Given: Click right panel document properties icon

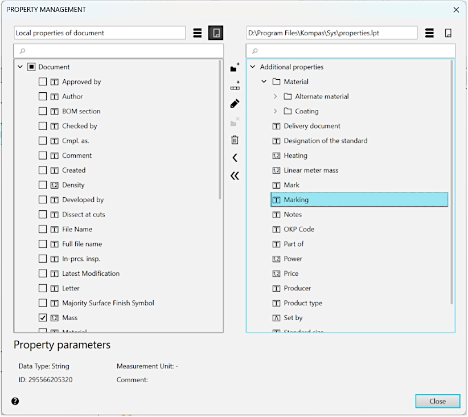Looking at the screenshot, I should pos(448,33).
